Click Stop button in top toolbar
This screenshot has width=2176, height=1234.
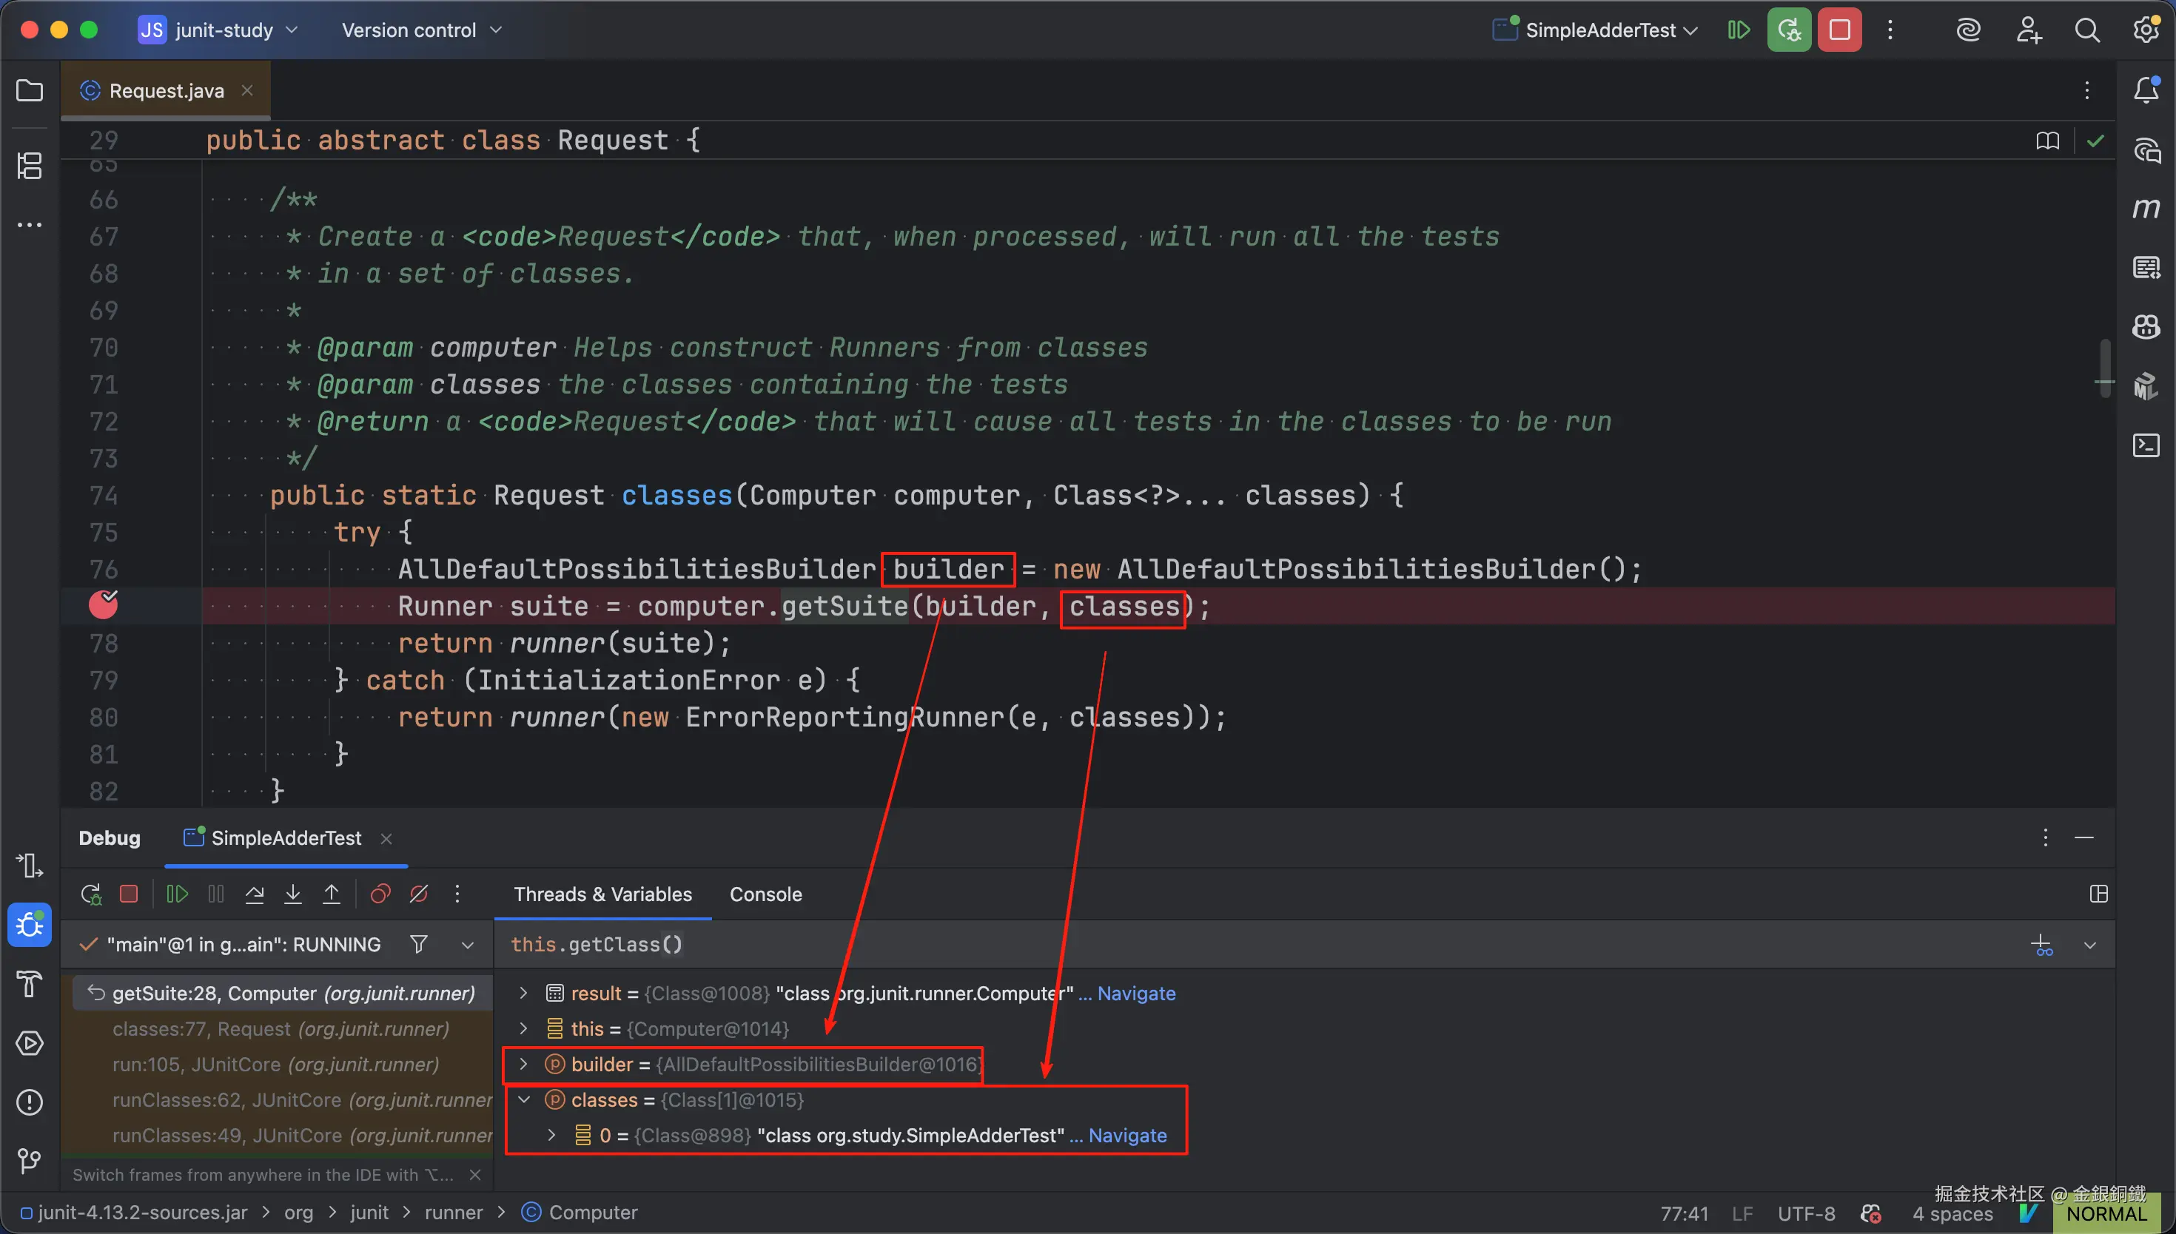(1839, 30)
